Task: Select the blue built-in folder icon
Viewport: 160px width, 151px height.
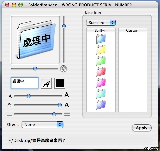Action: [x=101, y=38]
